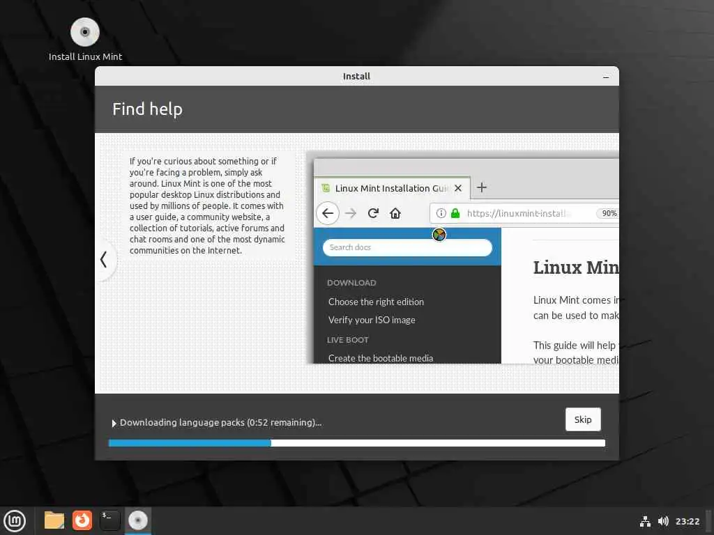Click the Downloading language packs status text
This screenshot has height=535, width=714.
[221, 423]
